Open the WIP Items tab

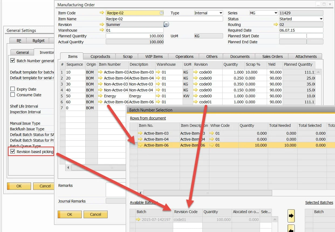[154, 57]
